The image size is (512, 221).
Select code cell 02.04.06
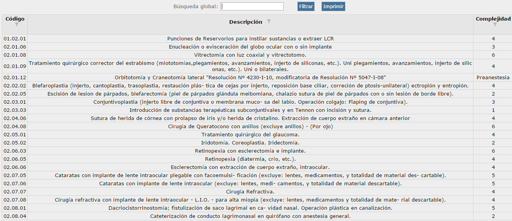pyautogui.click(x=15, y=118)
